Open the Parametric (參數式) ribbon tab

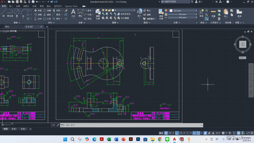tap(26, 6)
